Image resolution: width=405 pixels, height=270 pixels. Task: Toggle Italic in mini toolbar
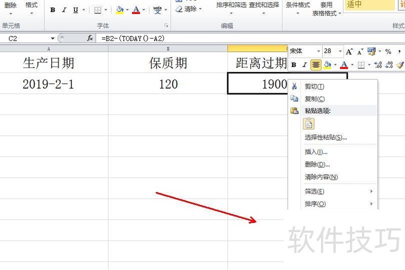pyautogui.click(x=305, y=65)
